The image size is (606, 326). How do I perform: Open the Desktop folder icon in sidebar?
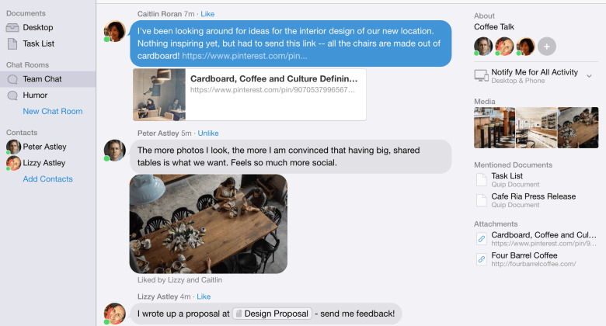point(12,27)
